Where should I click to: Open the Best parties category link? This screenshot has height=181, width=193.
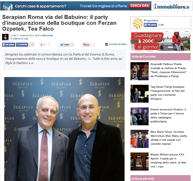(x=48, y=35)
